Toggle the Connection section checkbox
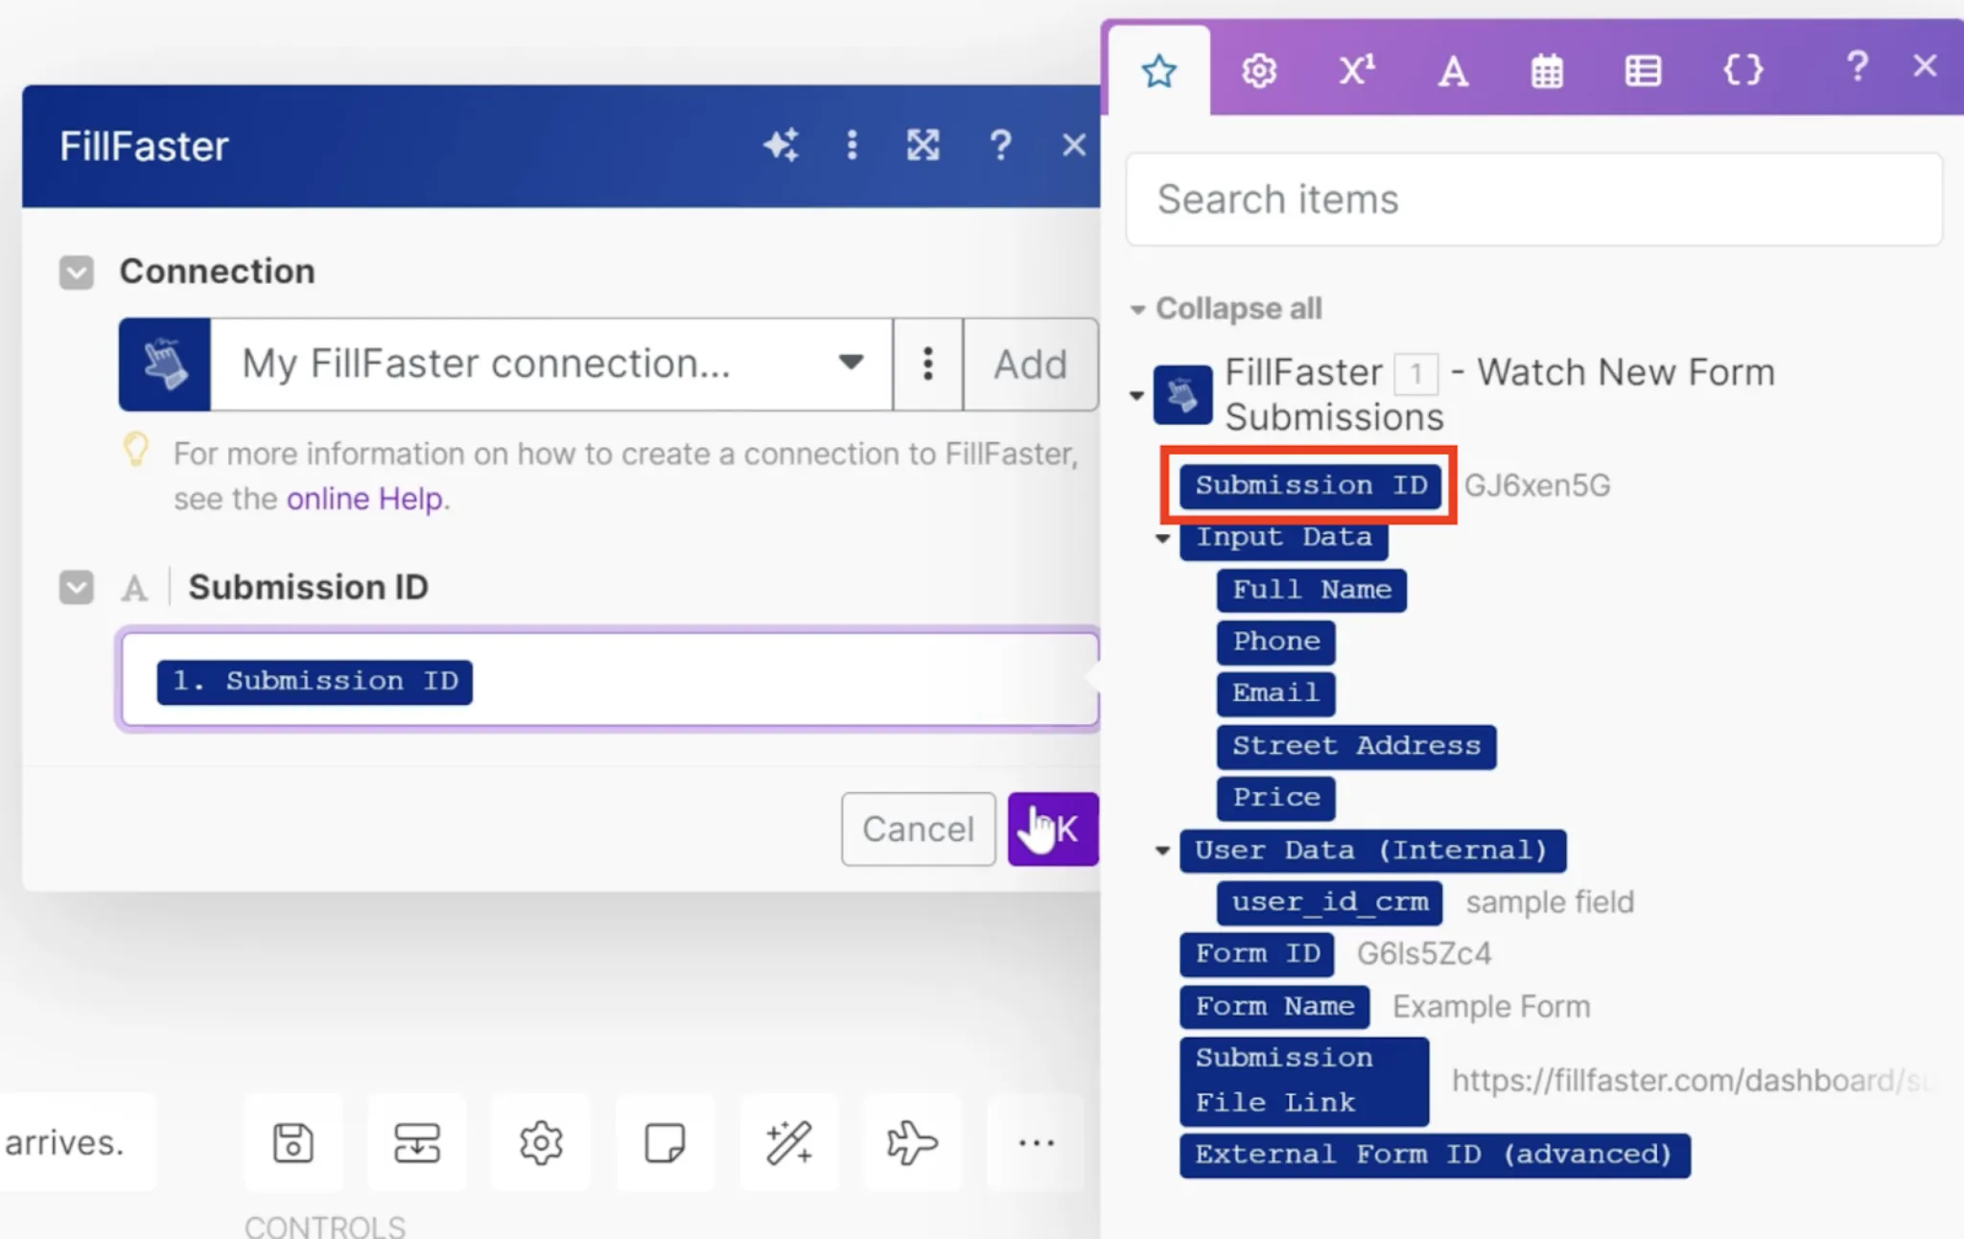Viewport: 1964px width, 1239px height. [77, 272]
